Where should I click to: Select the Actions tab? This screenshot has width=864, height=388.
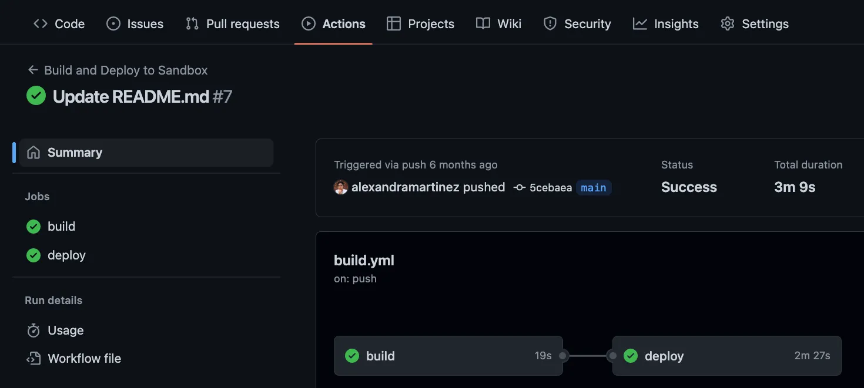(x=333, y=24)
